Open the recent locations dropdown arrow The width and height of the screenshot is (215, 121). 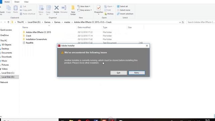[x=5, y=22]
